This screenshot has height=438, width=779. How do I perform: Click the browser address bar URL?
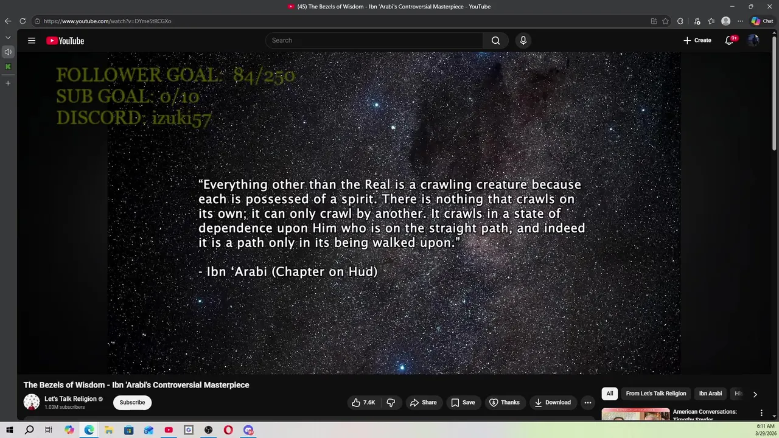(107, 21)
